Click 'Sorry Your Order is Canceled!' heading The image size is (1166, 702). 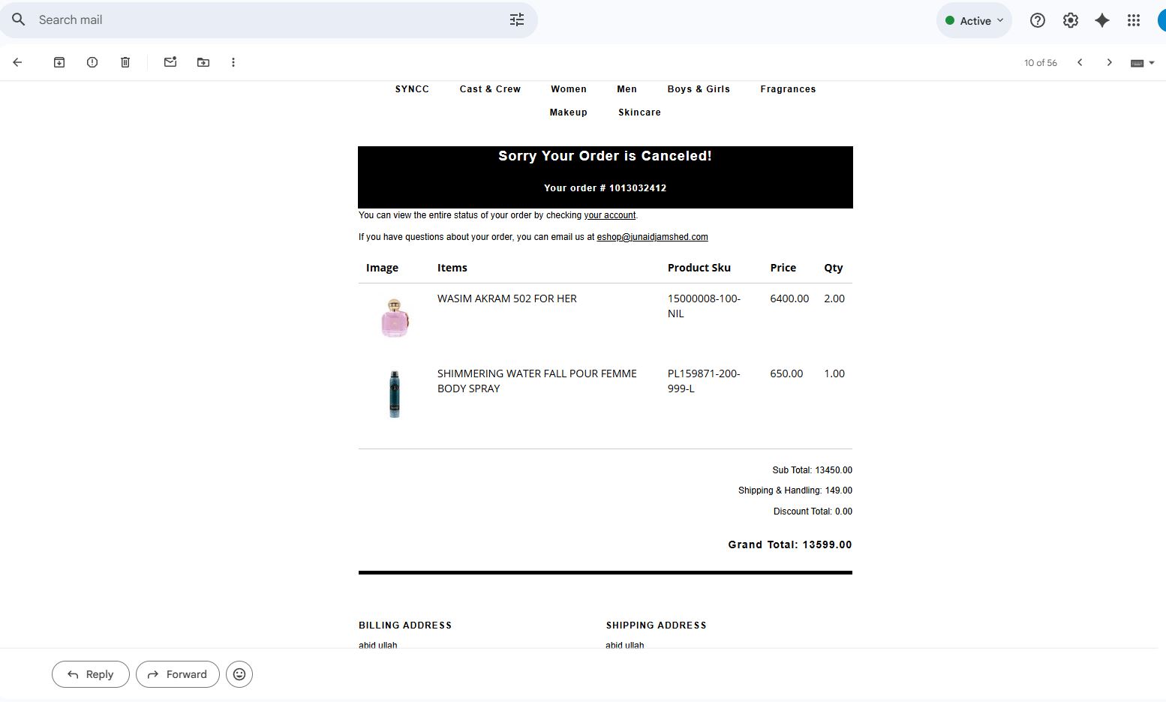click(x=605, y=156)
